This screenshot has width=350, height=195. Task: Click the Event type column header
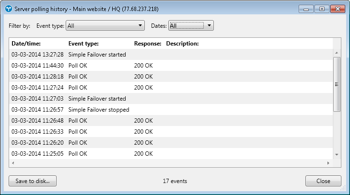[83, 44]
